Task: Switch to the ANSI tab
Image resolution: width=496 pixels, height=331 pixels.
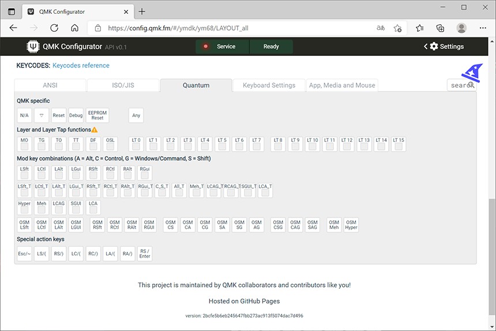Action: coord(50,85)
